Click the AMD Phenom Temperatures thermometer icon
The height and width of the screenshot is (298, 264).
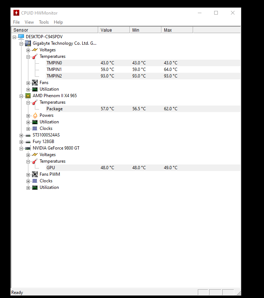(35, 102)
